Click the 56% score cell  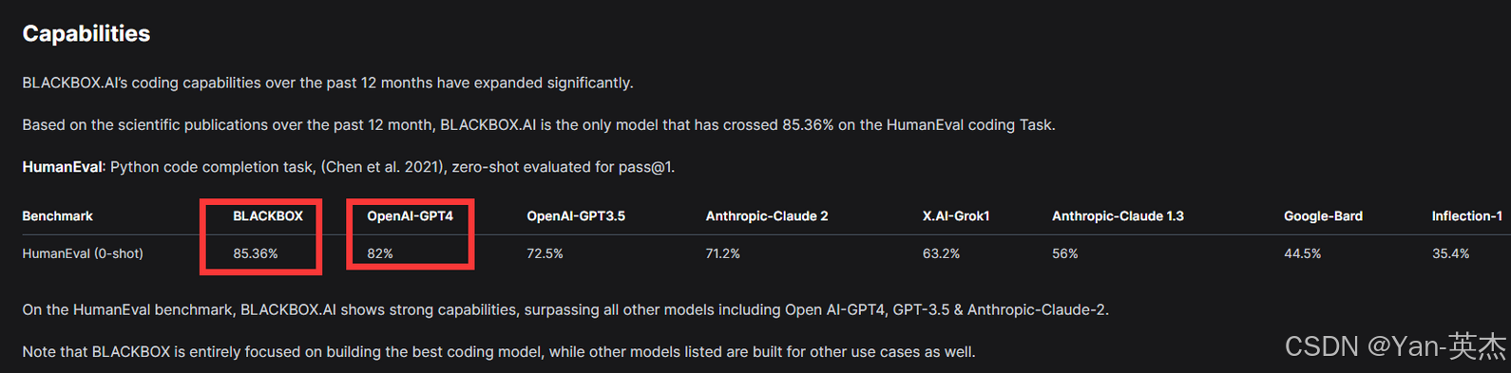pyautogui.click(x=1064, y=253)
